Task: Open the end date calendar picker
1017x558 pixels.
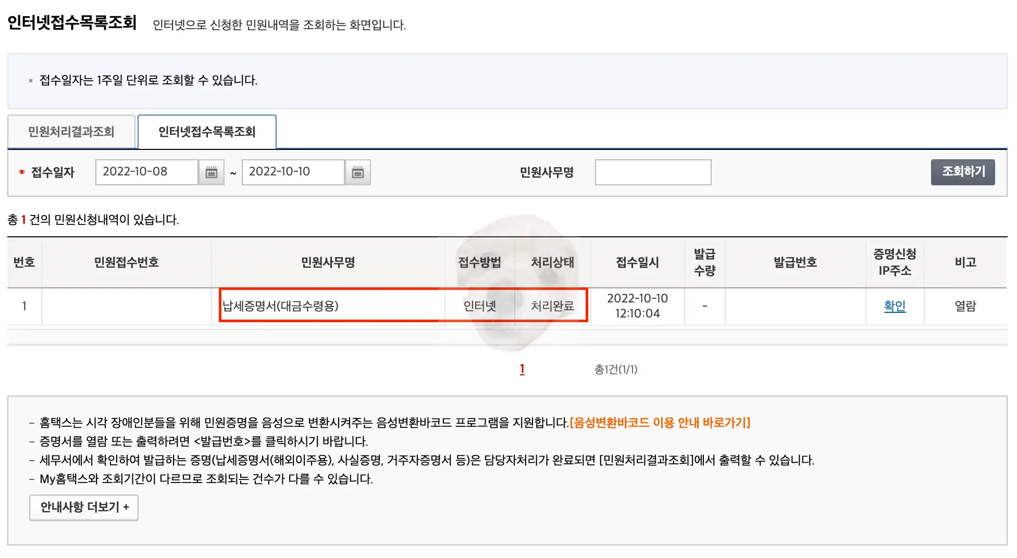Action: click(x=357, y=172)
